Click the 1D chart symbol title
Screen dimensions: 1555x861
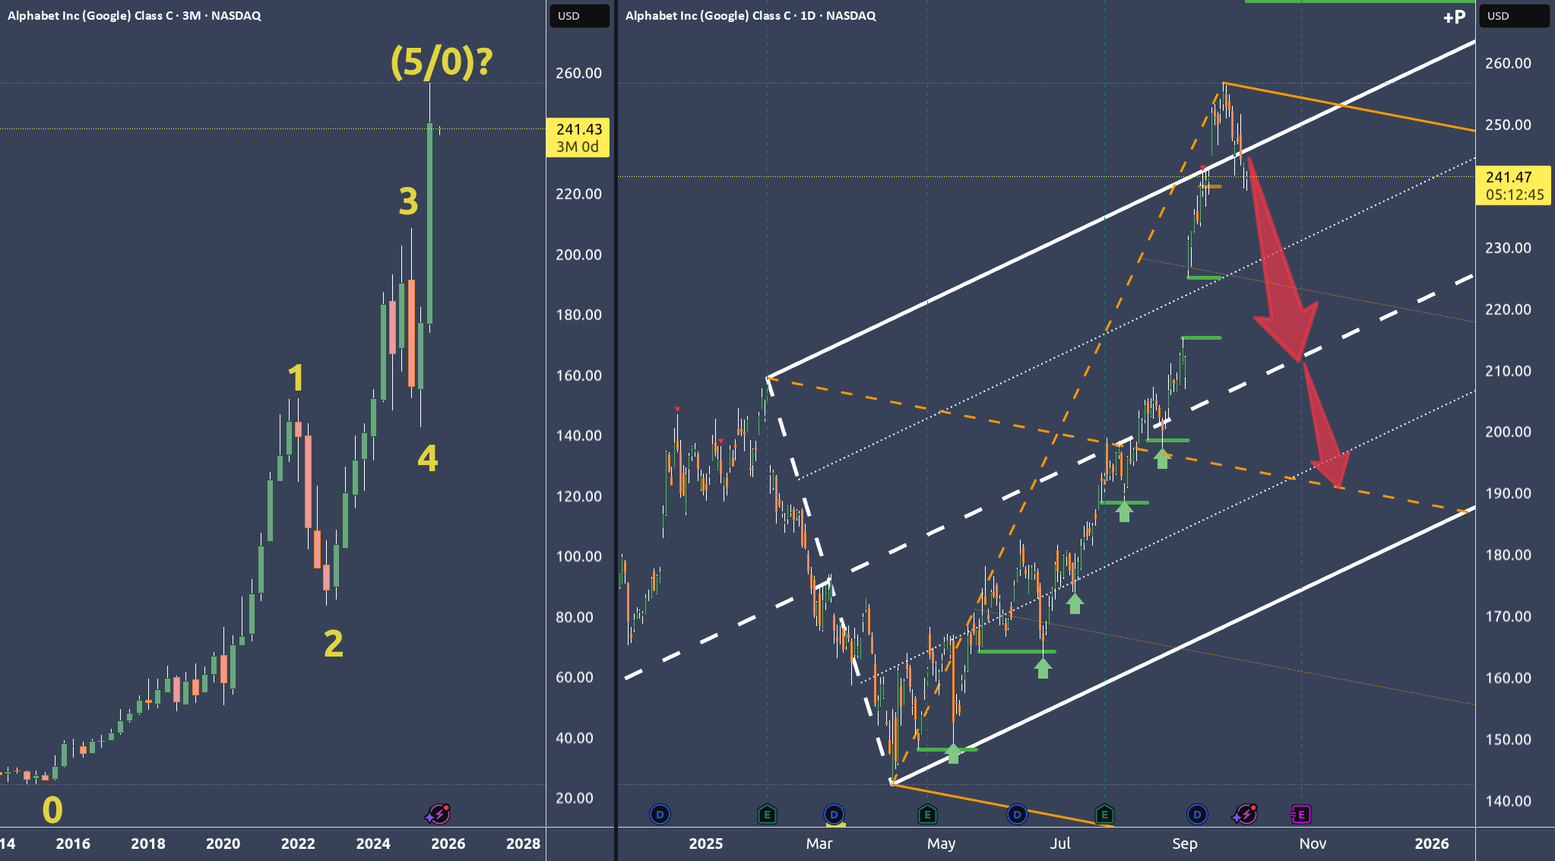(x=750, y=16)
